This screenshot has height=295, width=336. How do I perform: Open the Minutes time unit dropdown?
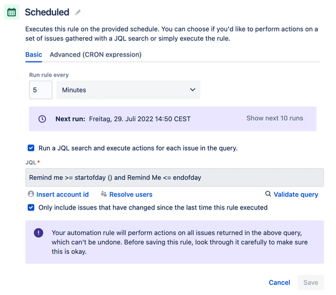point(128,90)
